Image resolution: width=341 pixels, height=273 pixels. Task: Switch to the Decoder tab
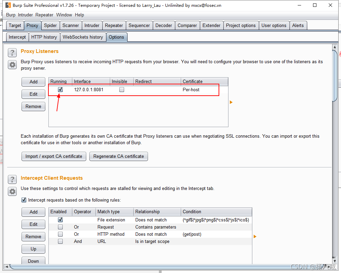[x=164, y=26]
